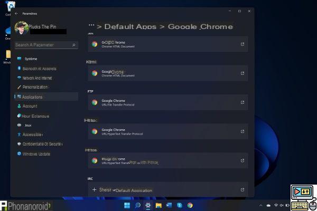This screenshot has width=317, height=211.
Task: Click the Settings gear in taskbar
Action: point(148,205)
